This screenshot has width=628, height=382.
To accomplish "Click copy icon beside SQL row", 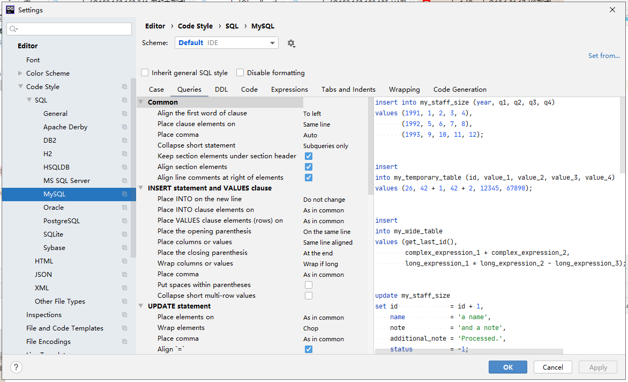I will point(124,100).
